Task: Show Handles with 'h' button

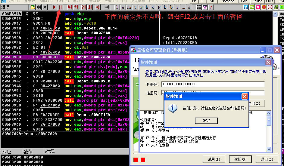Action: click(x=147, y=7)
